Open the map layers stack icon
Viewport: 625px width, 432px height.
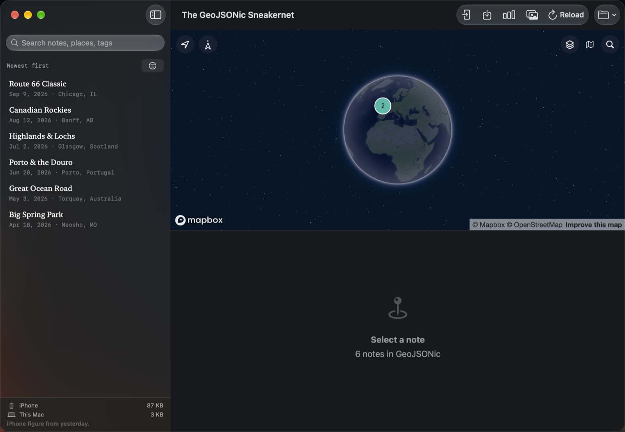coord(570,45)
